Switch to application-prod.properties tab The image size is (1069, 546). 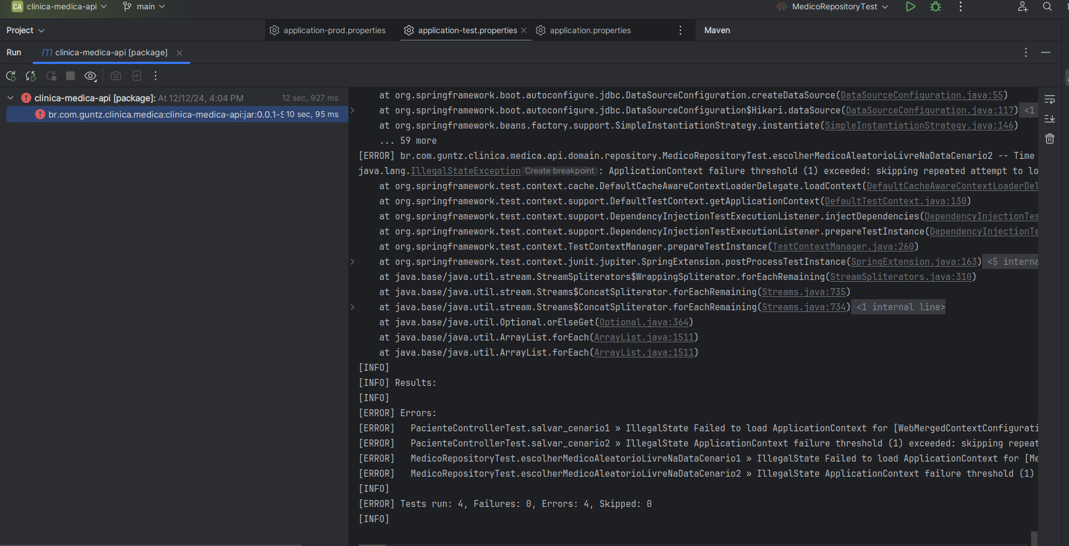(x=328, y=30)
